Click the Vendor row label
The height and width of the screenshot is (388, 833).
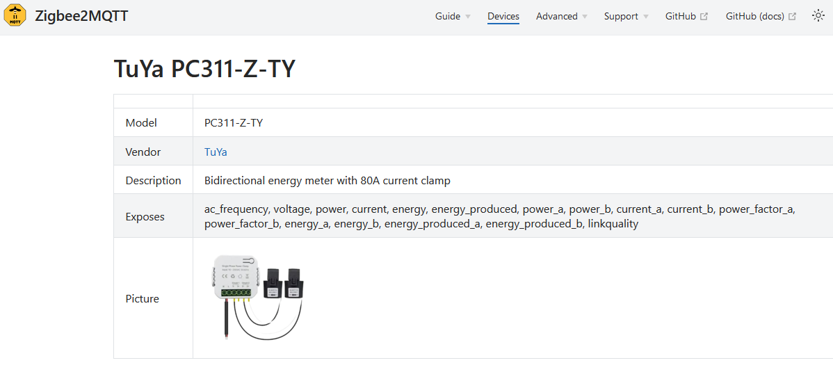click(143, 152)
